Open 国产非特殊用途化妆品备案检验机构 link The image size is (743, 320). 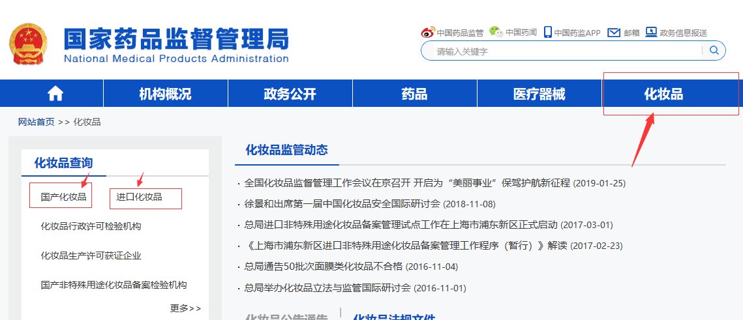[114, 285]
